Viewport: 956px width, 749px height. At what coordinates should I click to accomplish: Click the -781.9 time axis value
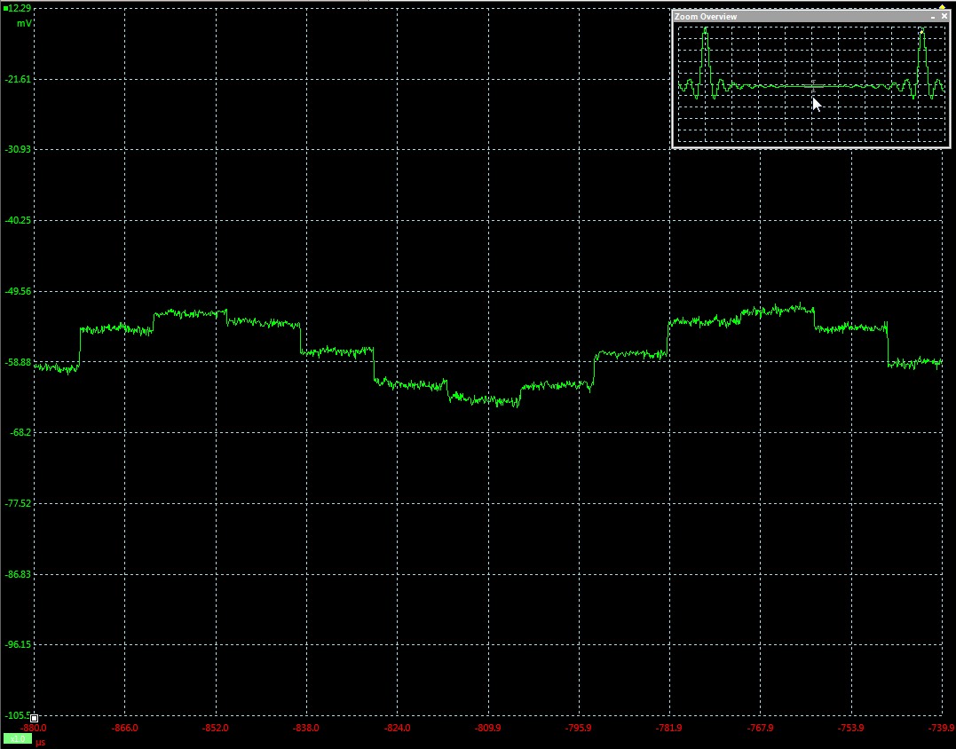[669, 728]
